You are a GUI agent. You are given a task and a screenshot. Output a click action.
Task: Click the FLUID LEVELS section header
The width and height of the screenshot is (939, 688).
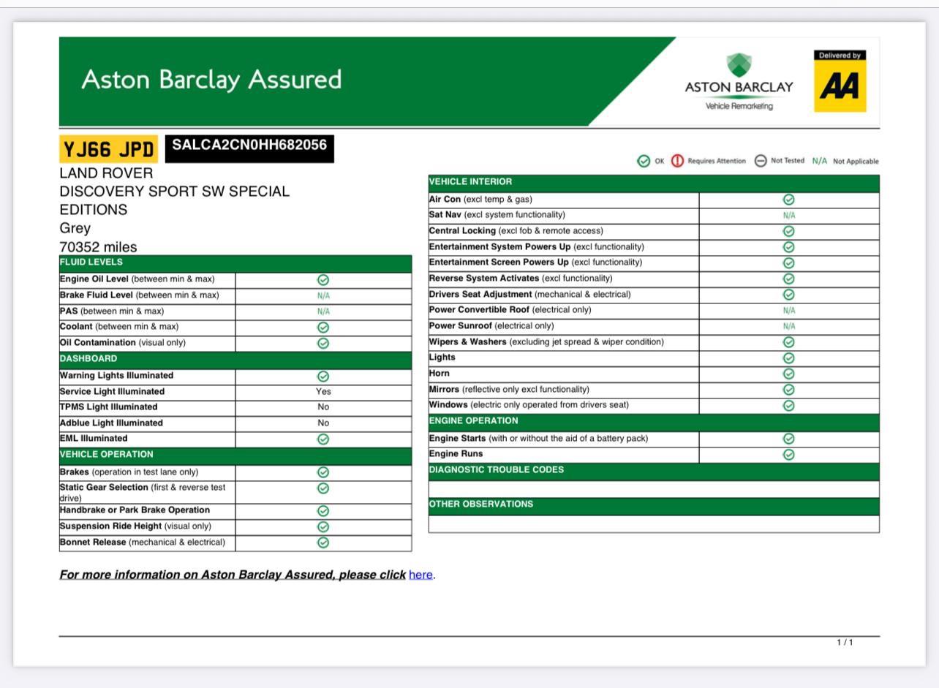click(x=235, y=263)
